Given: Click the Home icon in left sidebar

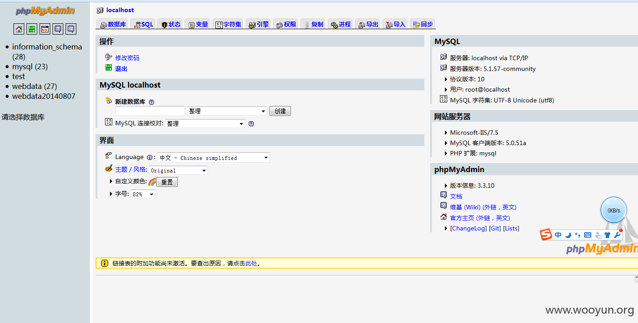Looking at the screenshot, I should [x=19, y=29].
